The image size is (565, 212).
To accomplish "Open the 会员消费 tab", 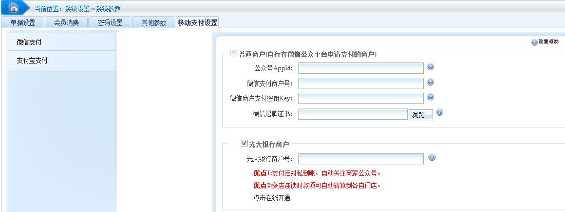I will (x=66, y=23).
